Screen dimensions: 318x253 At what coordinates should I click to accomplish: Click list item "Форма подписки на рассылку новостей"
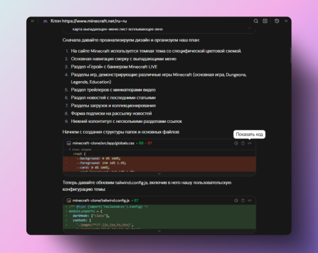(x=111, y=113)
